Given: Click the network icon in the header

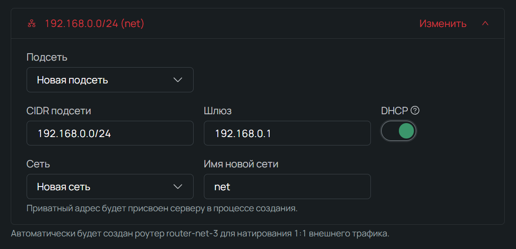Looking at the screenshot, I should point(32,23).
